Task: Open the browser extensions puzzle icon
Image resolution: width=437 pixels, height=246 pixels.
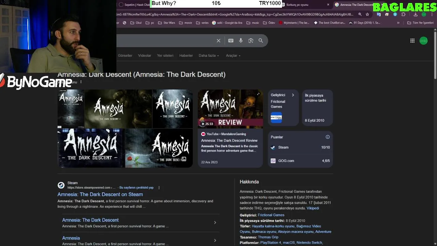Action: coord(404,14)
